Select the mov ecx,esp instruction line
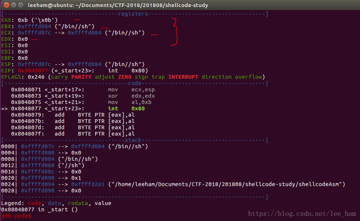The image size is (360, 221). tap(83, 90)
